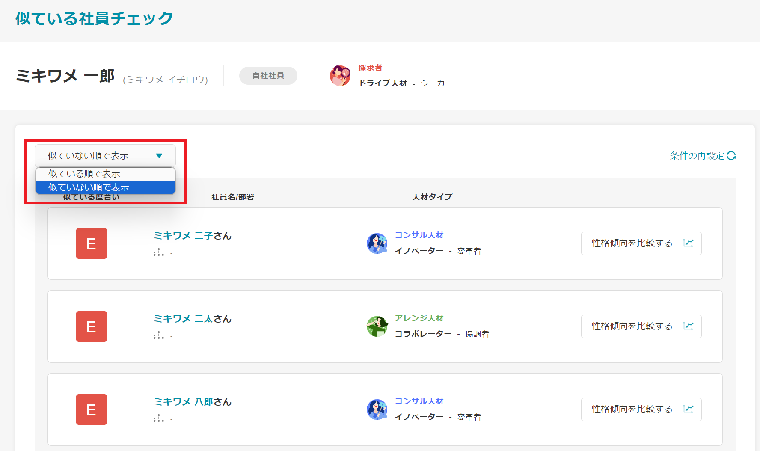The height and width of the screenshot is (451, 760).
Task: Click the department icon under ミキワメ 二太
Action: (159, 336)
